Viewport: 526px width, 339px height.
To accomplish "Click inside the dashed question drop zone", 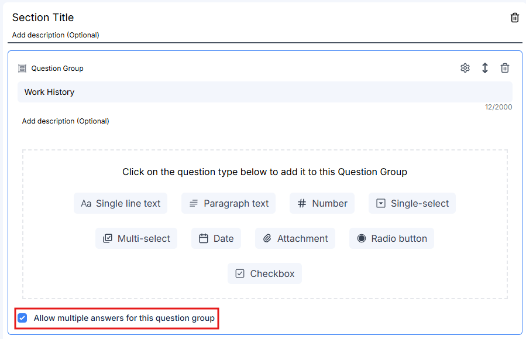I will pyautogui.click(x=263, y=172).
